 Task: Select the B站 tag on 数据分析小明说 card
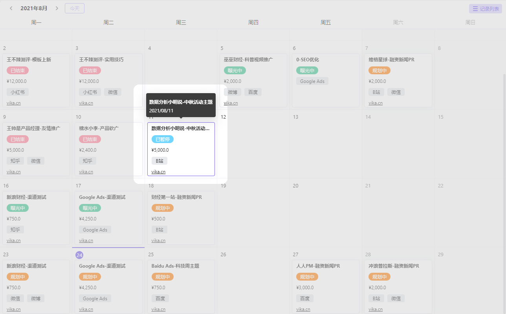click(159, 161)
